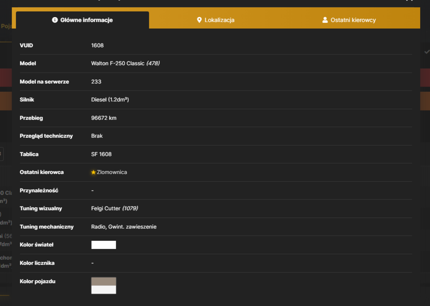This screenshot has height=306, width=430.
Task: Select the mileage value 96672 km
Action: tap(104, 118)
